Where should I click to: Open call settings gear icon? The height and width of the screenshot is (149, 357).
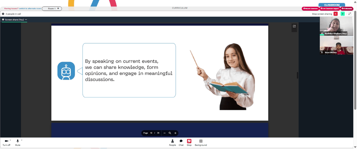tap(3, 14)
